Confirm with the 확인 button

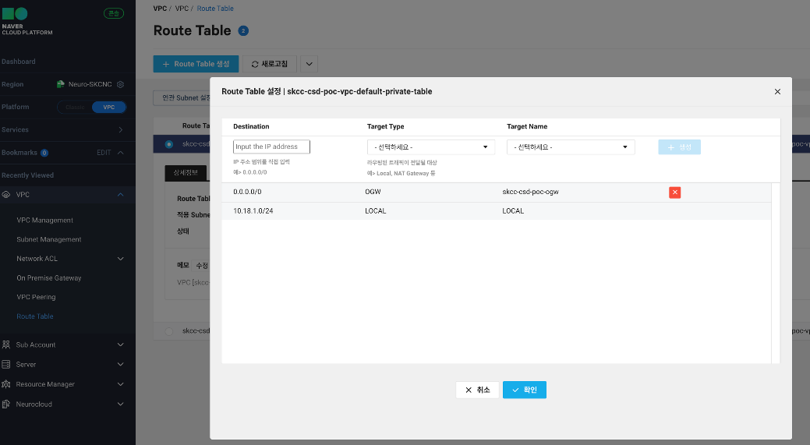coord(525,390)
